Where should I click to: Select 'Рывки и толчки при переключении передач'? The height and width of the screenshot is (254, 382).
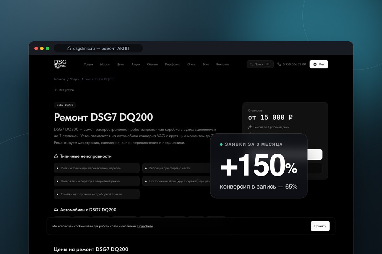click(97, 168)
